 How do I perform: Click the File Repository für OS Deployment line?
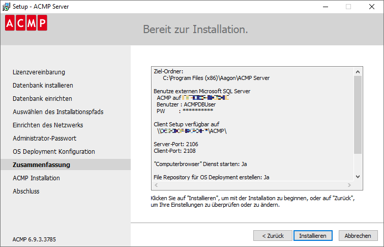tap(212, 177)
